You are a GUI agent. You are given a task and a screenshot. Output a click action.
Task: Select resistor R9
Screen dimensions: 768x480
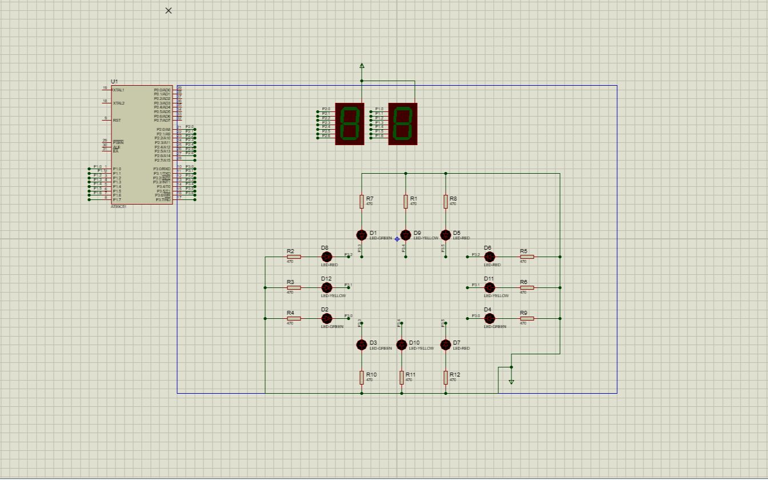click(527, 318)
